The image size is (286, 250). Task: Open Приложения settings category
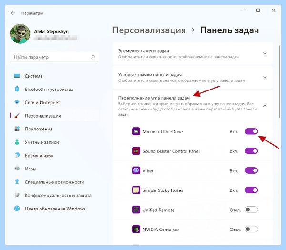pyautogui.click(x=55, y=129)
